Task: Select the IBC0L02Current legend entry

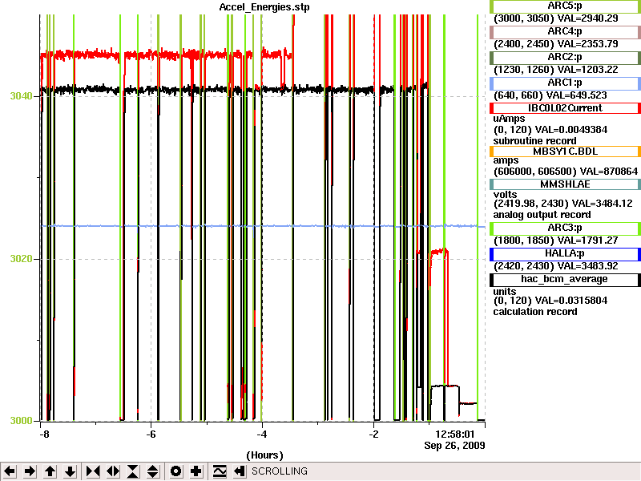Action: pos(565,108)
